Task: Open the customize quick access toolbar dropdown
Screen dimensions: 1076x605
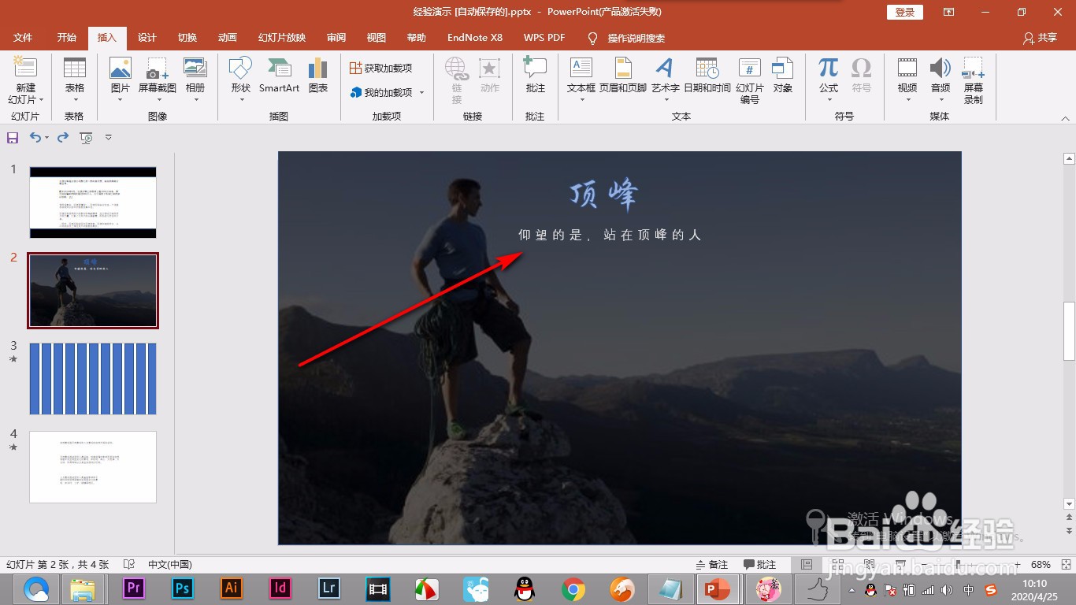Action: pos(109,138)
